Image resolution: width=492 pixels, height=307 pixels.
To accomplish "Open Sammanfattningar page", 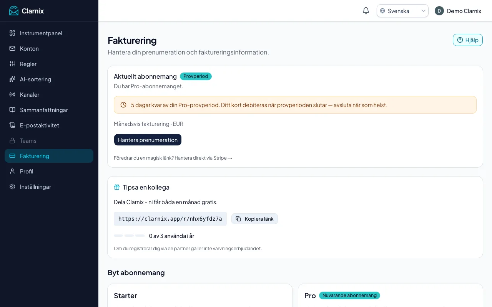I will (49, 110).
